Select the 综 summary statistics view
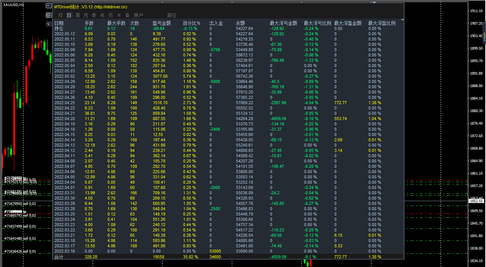Screen dimensions: 486x267 [60, 15]
